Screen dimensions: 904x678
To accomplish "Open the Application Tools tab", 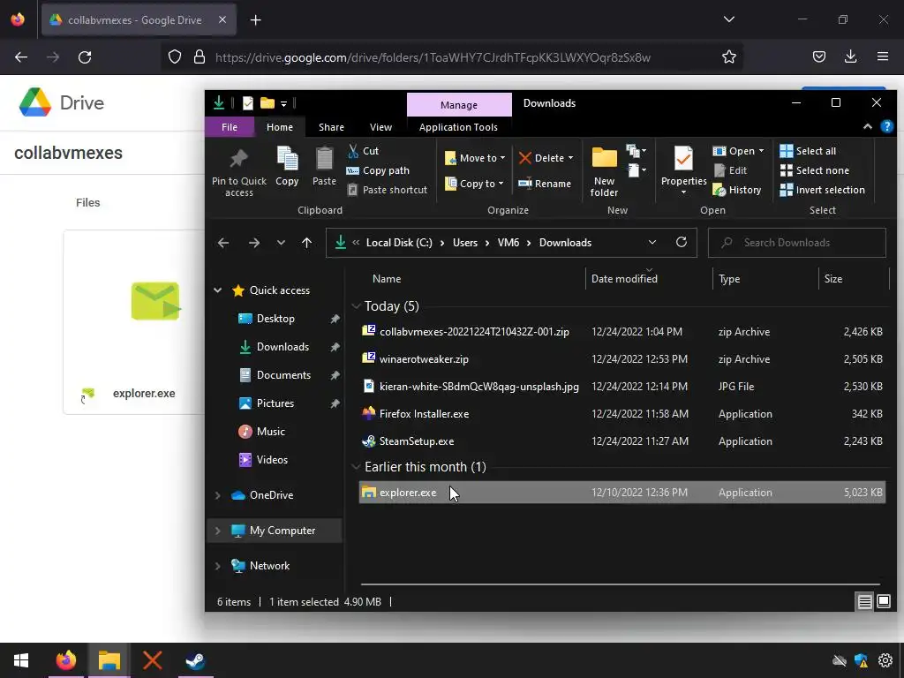I will click(458, 127).
